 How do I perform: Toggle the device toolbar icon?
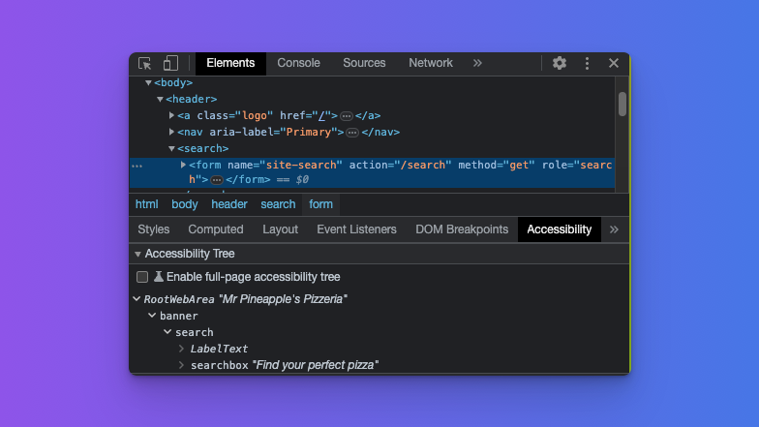click(170, 63)
